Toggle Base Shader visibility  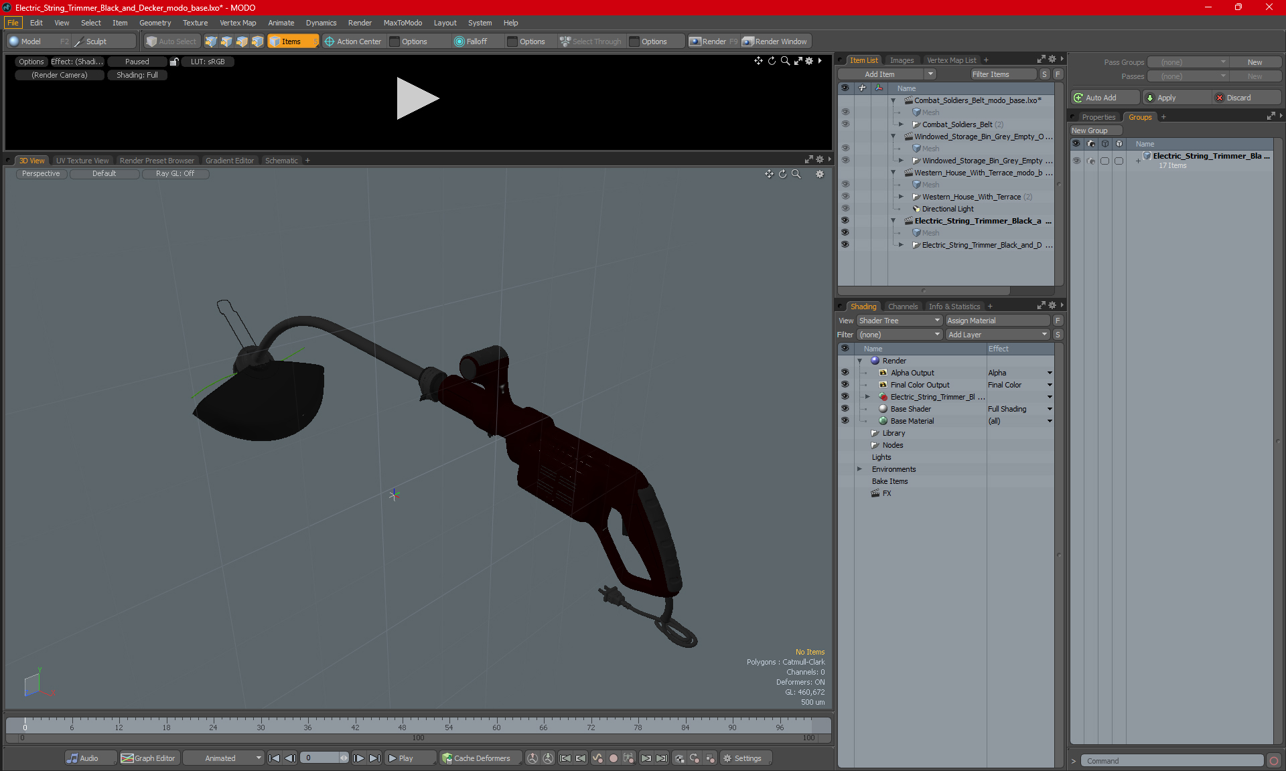(x=845, y=409)
